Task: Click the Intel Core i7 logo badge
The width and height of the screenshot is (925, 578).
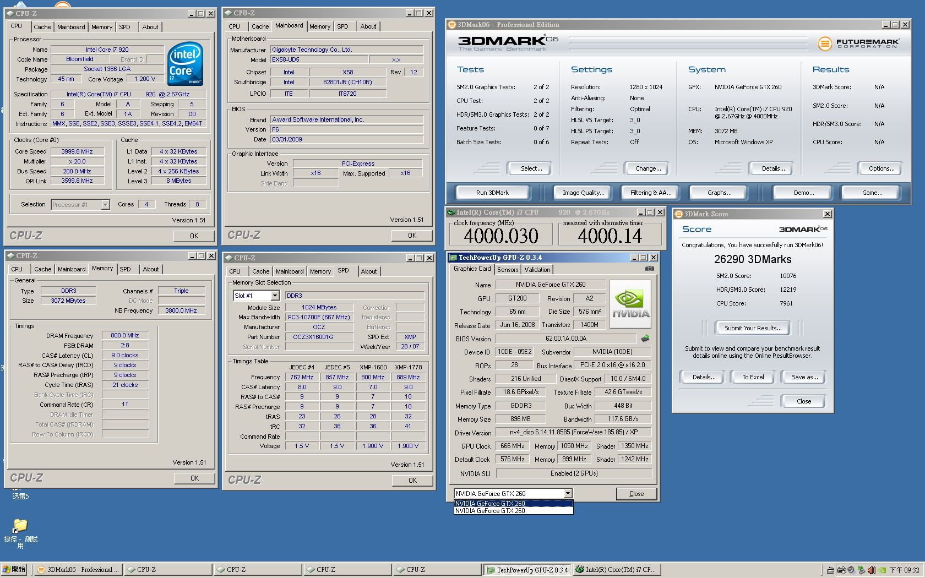Action: [x=185, y=63]
